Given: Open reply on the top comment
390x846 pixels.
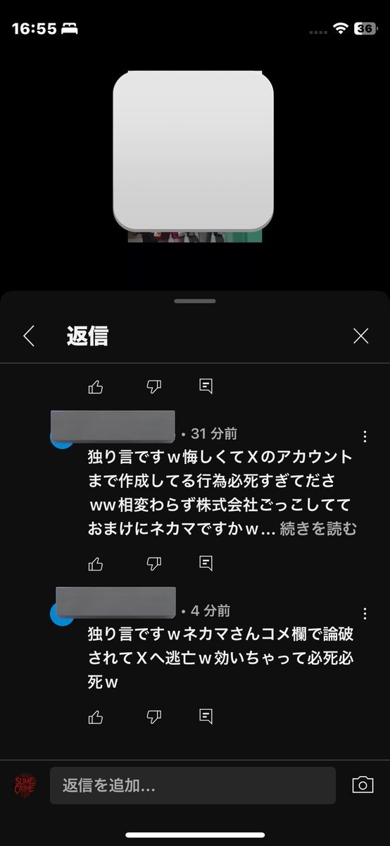Looking at the screenshot, I should click(206, 386).
